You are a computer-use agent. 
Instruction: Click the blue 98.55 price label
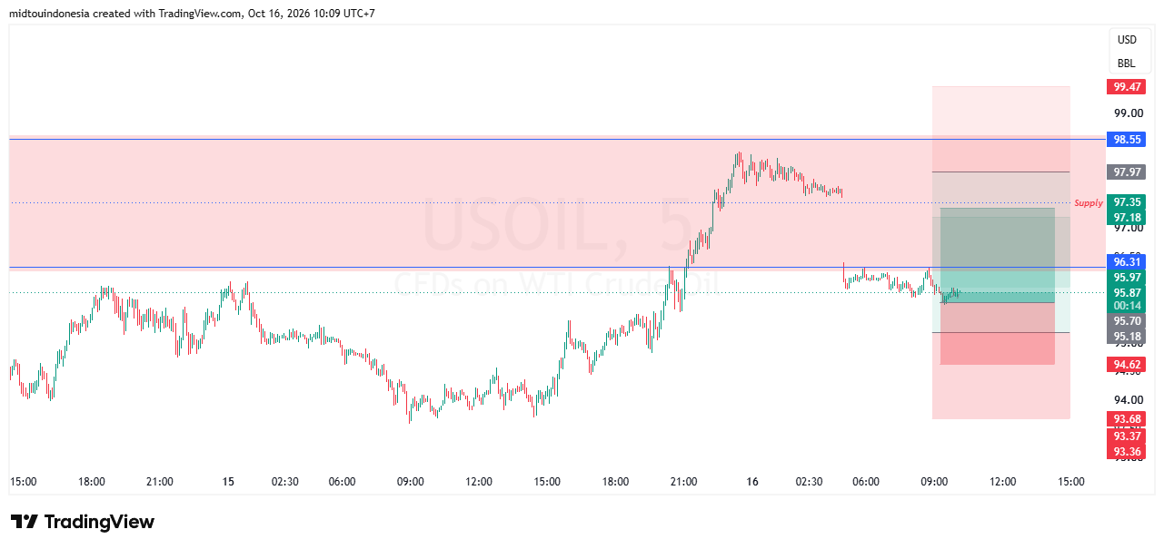(1126, 140)
